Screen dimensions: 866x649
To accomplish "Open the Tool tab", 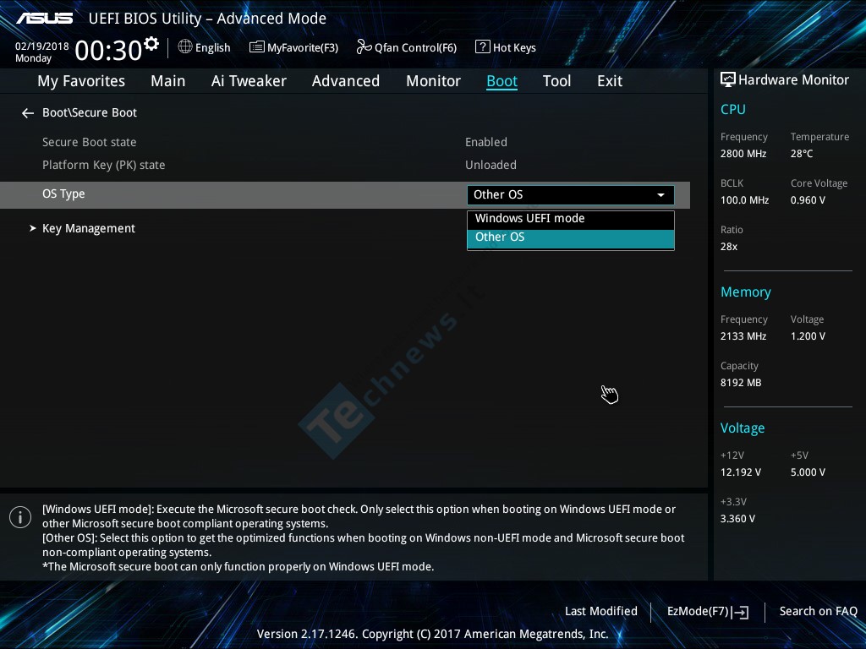I will [556, 81].
